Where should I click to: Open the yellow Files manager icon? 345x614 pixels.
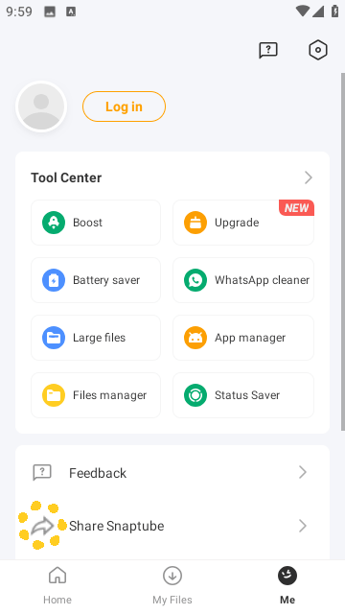[54, 395]
